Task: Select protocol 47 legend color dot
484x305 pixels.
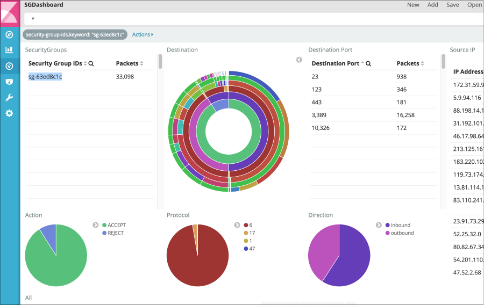Action: coord(246,249)
